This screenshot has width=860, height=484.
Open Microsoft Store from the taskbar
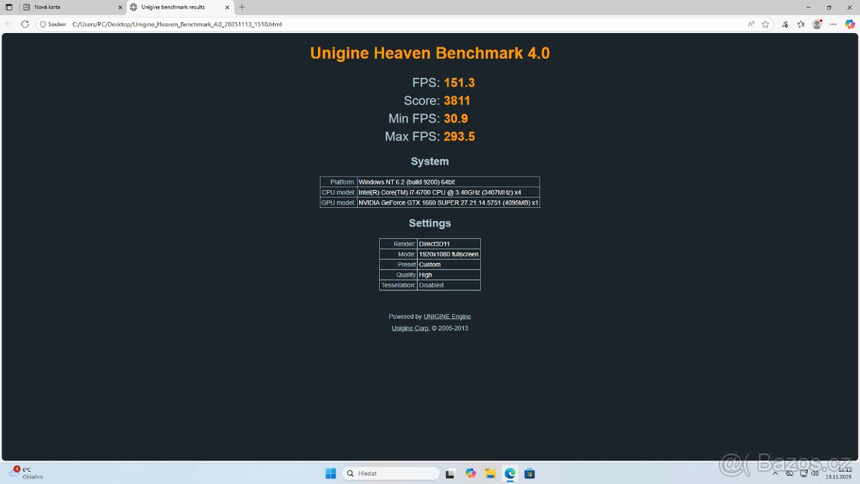[x=530, y=473]
